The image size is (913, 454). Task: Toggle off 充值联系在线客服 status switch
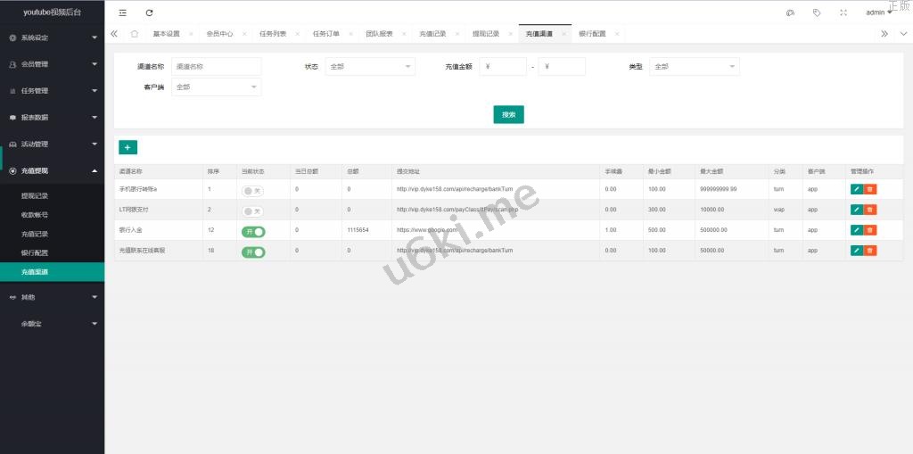coord(253,252)
